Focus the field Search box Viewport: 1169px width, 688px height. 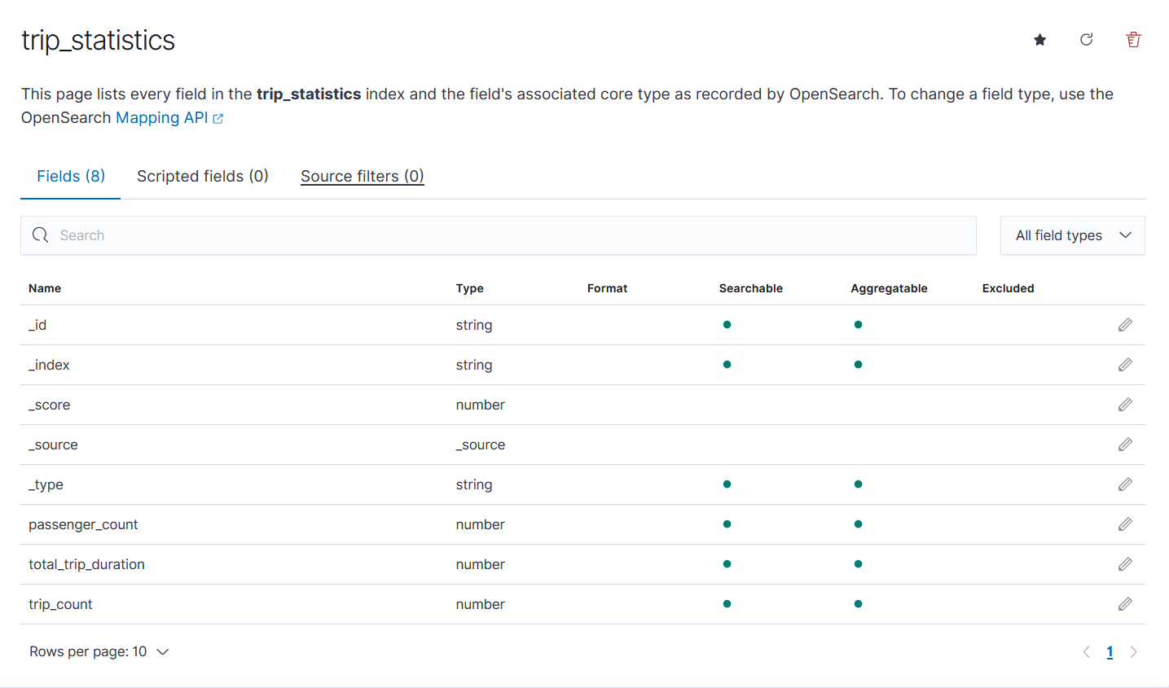point(499,235)
